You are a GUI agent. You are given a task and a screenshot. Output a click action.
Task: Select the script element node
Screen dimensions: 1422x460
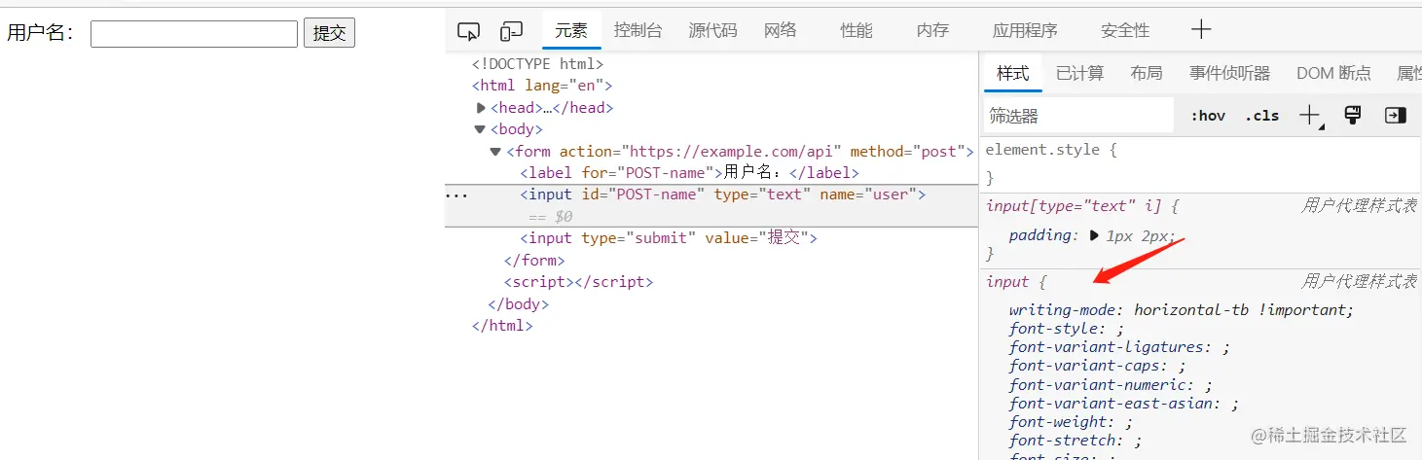click(x=578, y=282)
